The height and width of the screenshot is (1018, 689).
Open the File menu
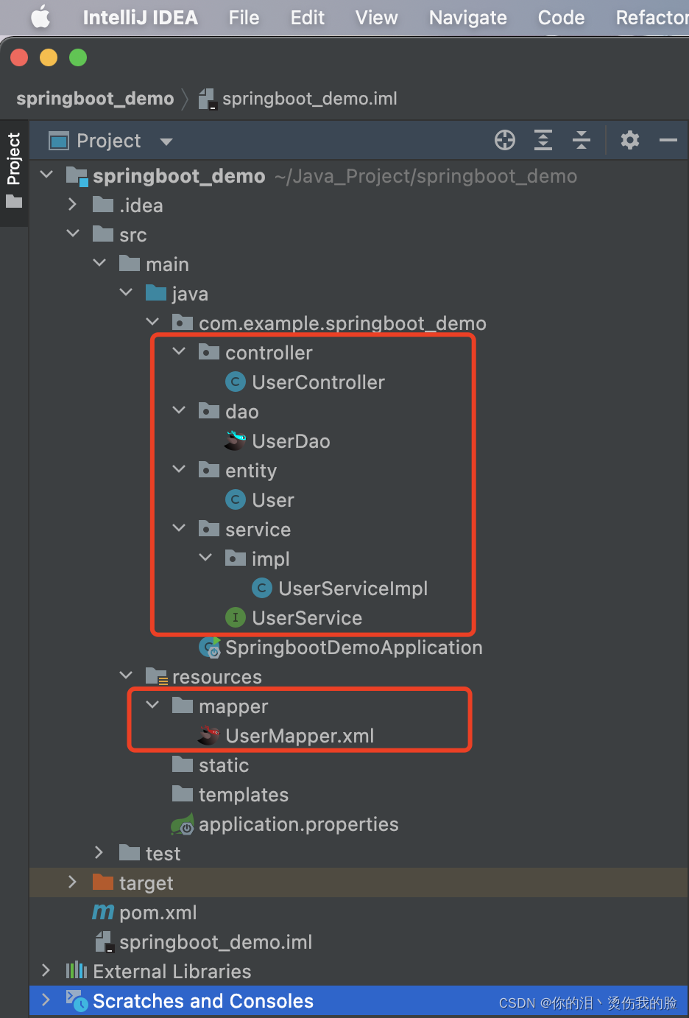tap(244, 18)
